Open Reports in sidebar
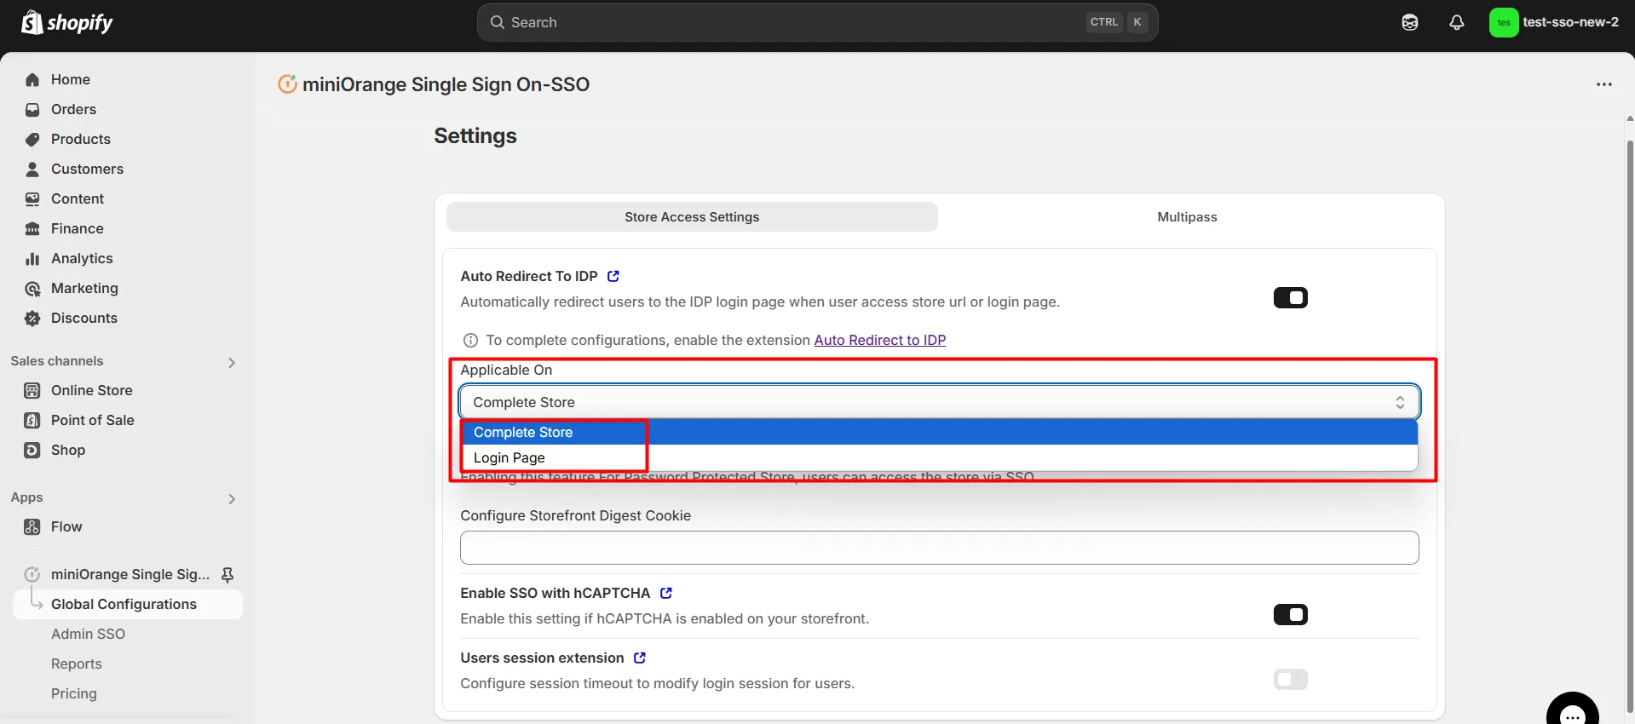The width and height of the screenshot is (1635, 724). (x=77, y=664)
